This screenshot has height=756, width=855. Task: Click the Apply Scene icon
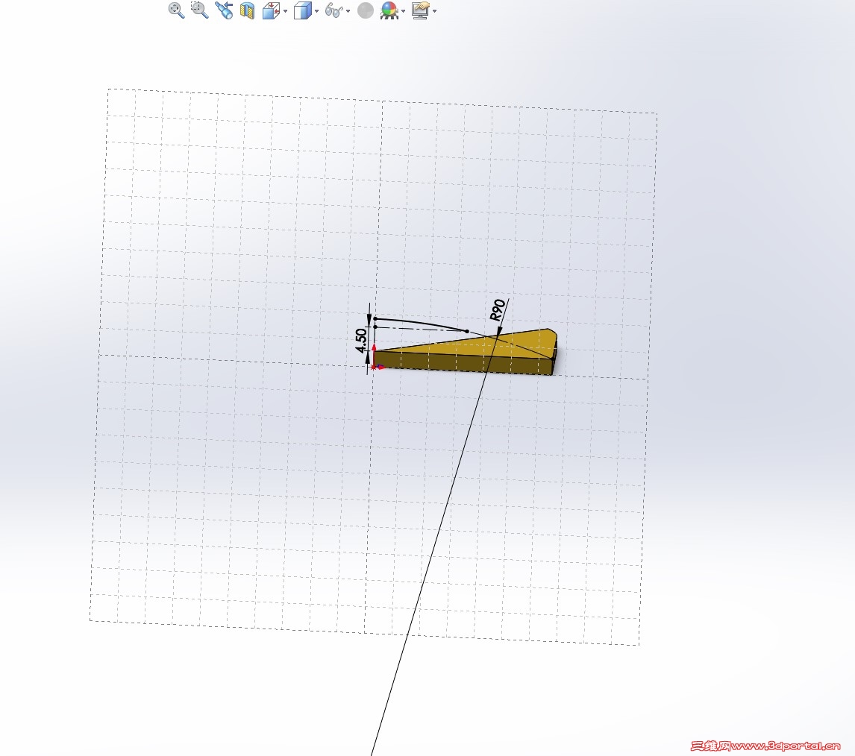tap(389, 10)
